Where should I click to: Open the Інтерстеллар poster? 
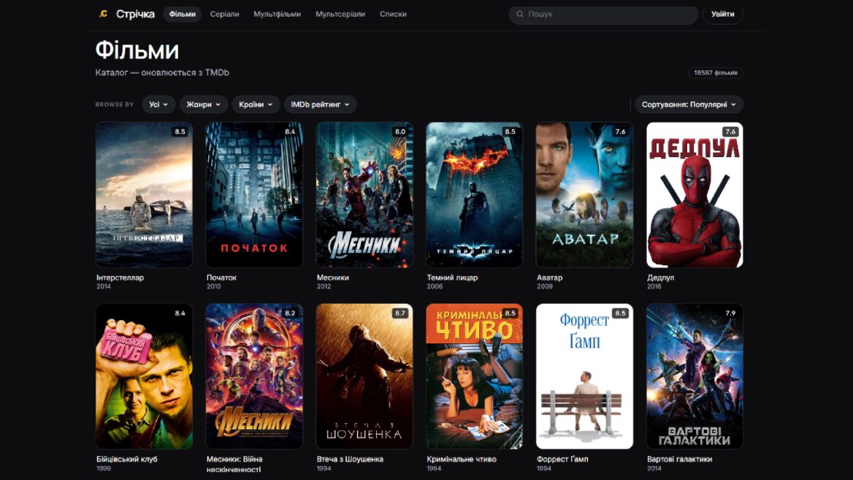(144, 195)
